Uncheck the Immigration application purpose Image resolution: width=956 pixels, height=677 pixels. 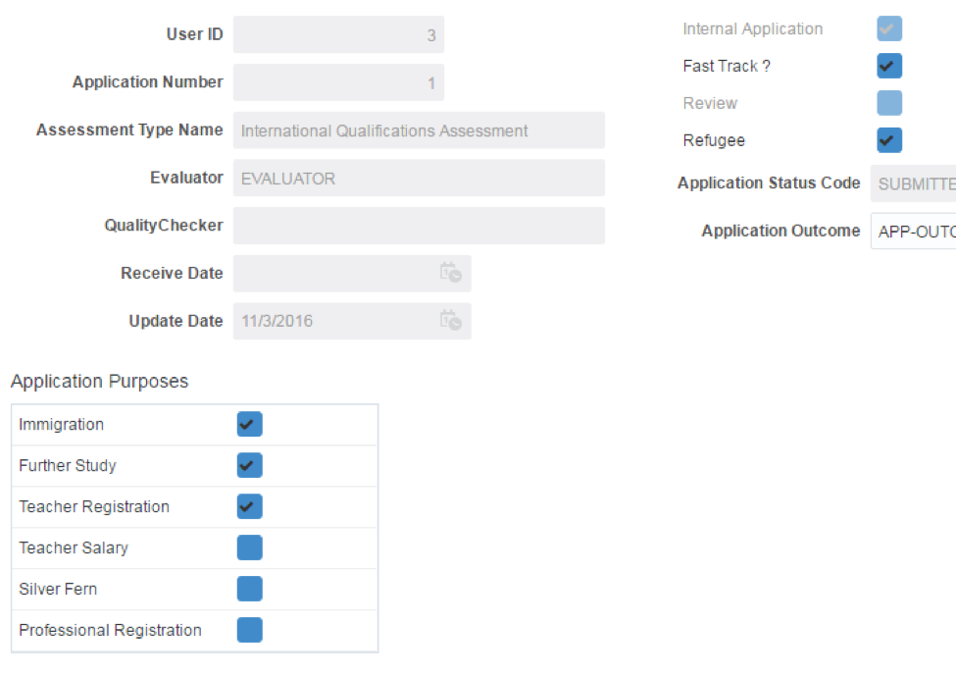(x=249, y=424)
